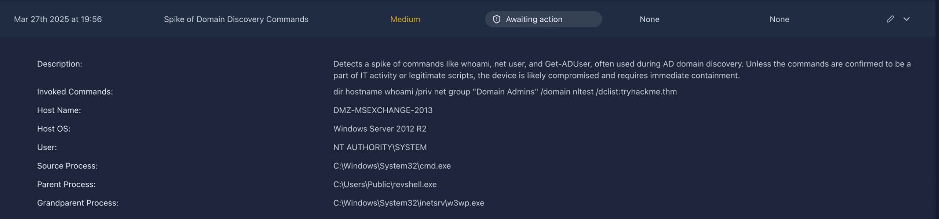Click the second None value near edit icon
The width and height of the screenshot is (939, 219).
(779, 19)
